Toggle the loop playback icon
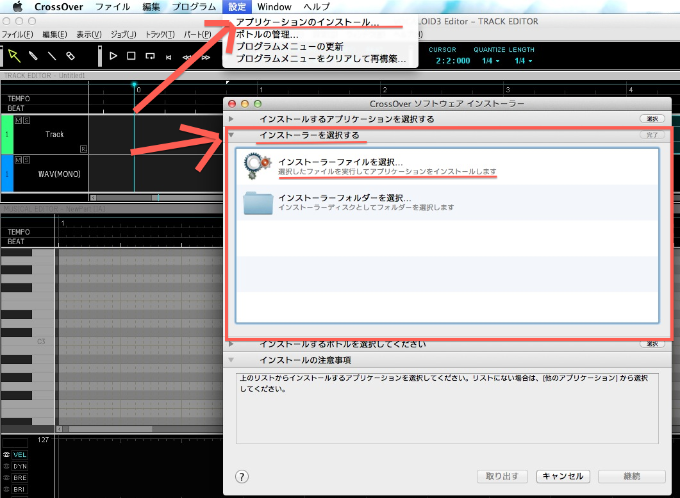This screenshot has width=680, height=498. 150,56
